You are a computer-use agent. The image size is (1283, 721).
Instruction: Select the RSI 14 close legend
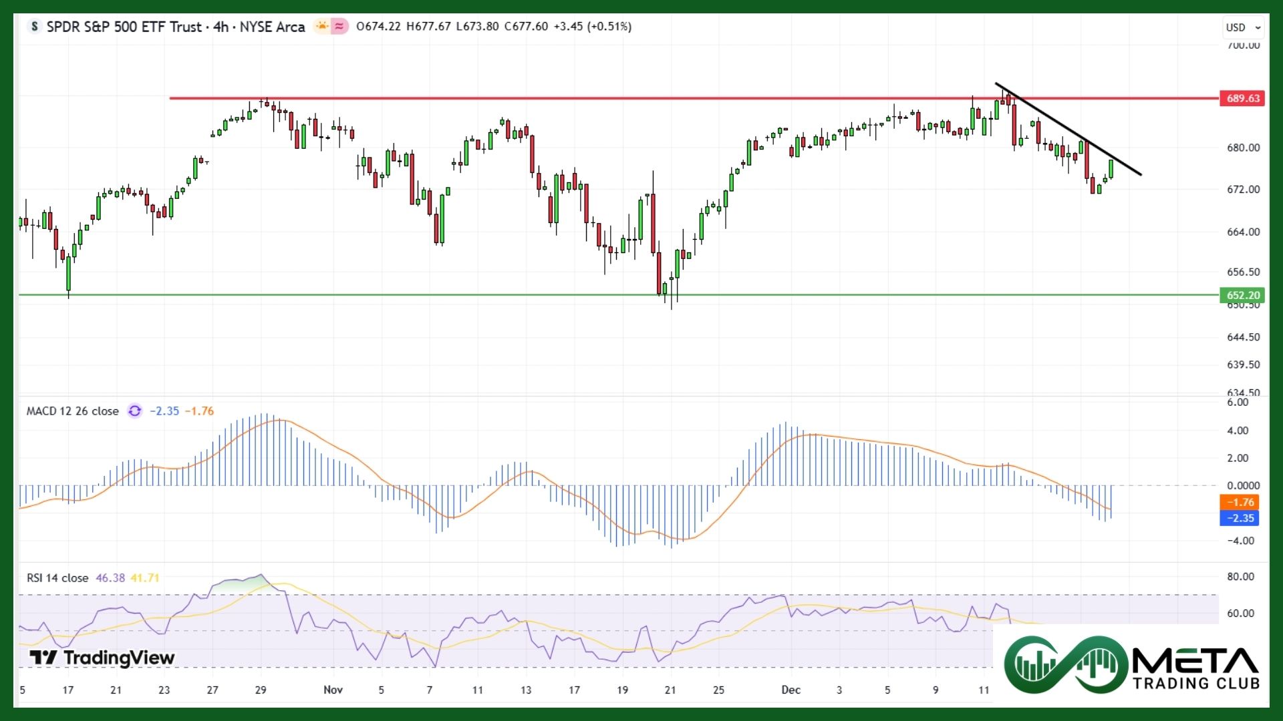pyautogui.click(x=57, y=578)
